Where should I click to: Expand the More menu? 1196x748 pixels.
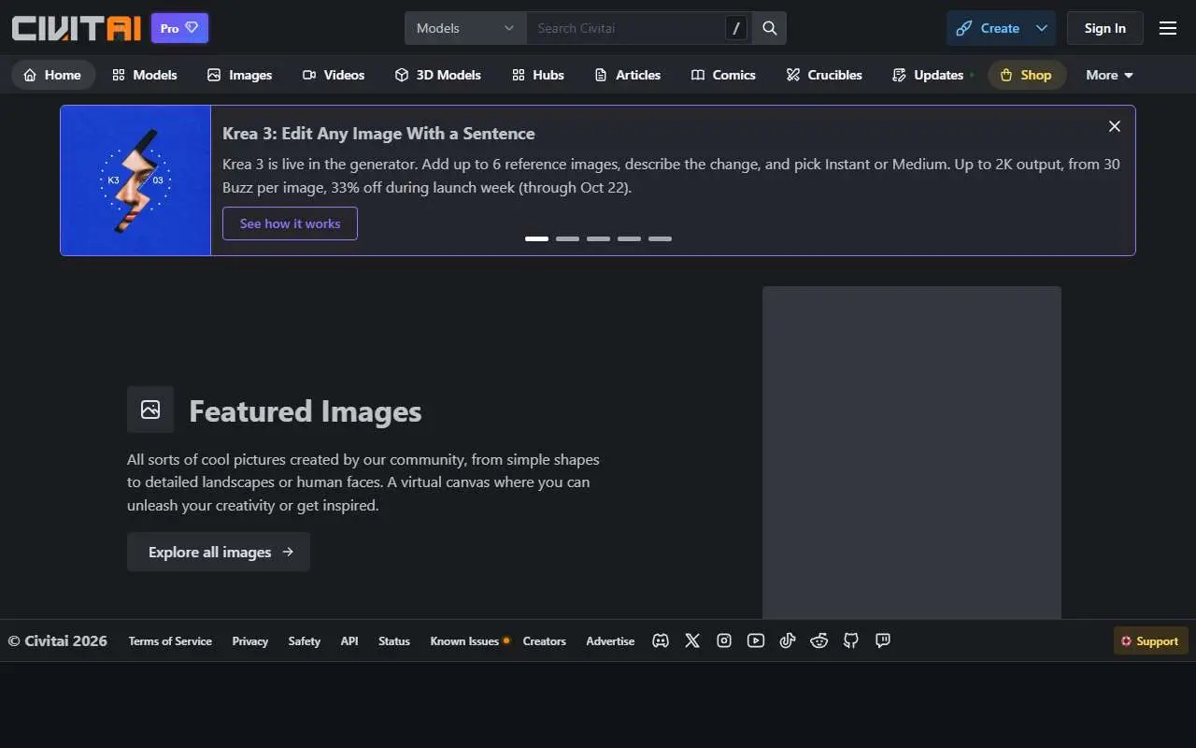1109,75
